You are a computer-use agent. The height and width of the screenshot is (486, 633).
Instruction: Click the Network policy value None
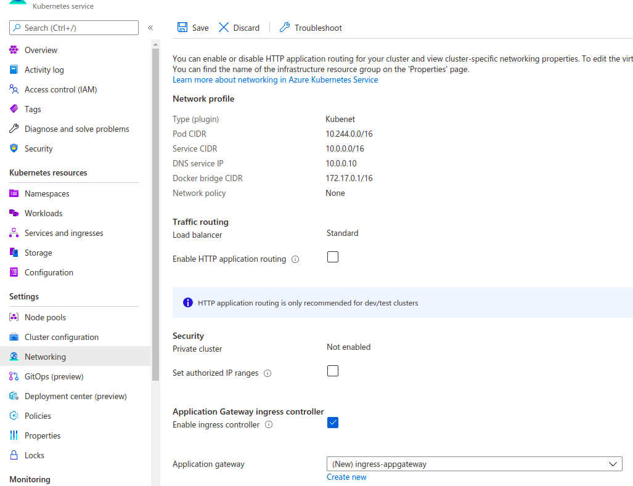click(335, 193)
